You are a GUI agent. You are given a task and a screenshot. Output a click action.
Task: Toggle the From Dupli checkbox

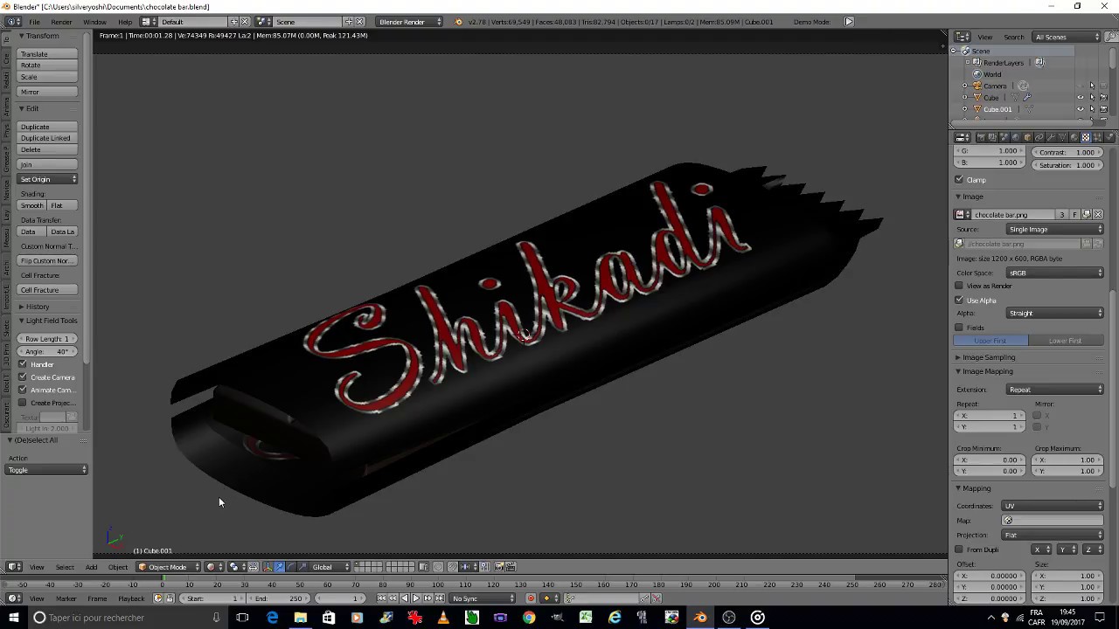(x=959, y=550)
